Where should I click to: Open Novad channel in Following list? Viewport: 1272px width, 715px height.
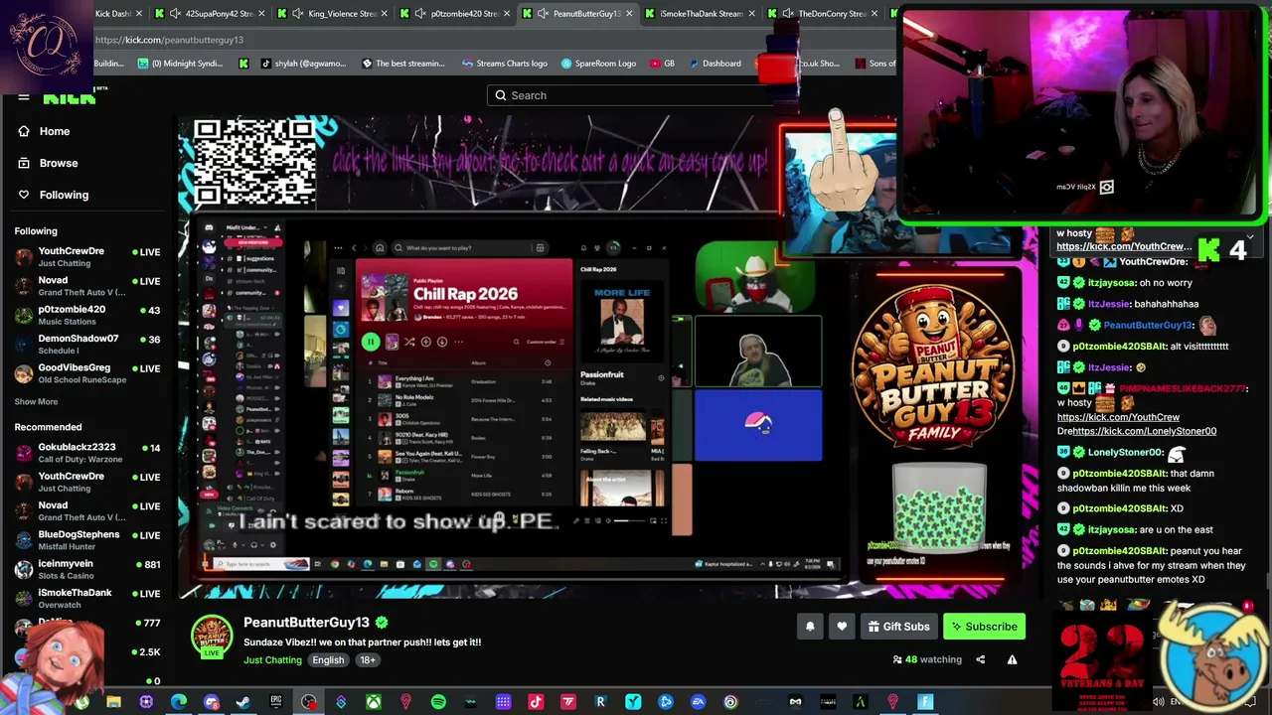pyautogui.click(x=87, y=286)
